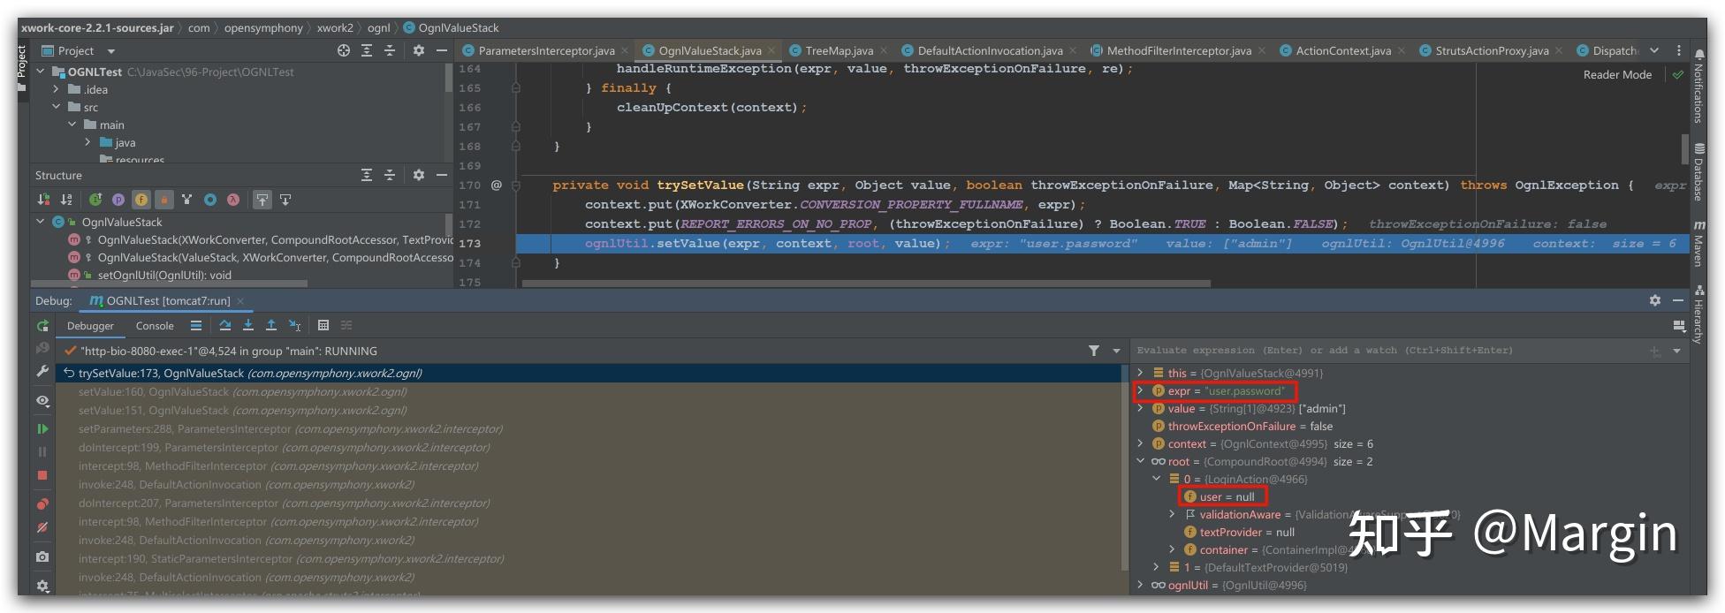1725x613 pixels.
Task: Click Resume Program green arrow
Action: [x=42, y=428]
